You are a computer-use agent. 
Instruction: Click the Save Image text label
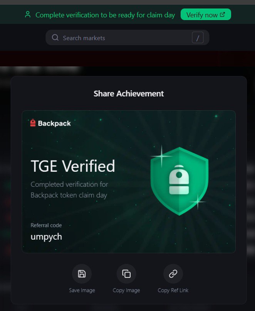point(82,291)
